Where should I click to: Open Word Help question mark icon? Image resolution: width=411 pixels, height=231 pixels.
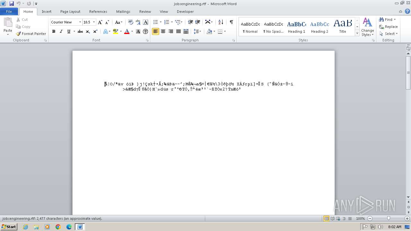pos(407,11)
